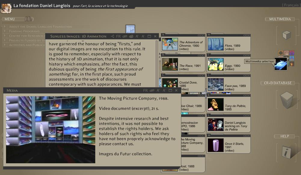
Task: Open the cube icon under MULTIMEDIA
Action: click(x=287, y=35)
